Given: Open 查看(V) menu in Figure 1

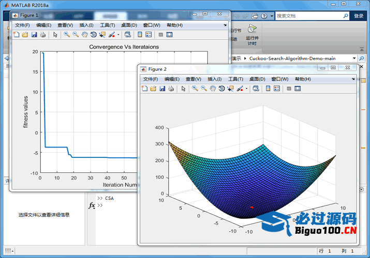Looking at the screenshot, I should tap(65, 25).
